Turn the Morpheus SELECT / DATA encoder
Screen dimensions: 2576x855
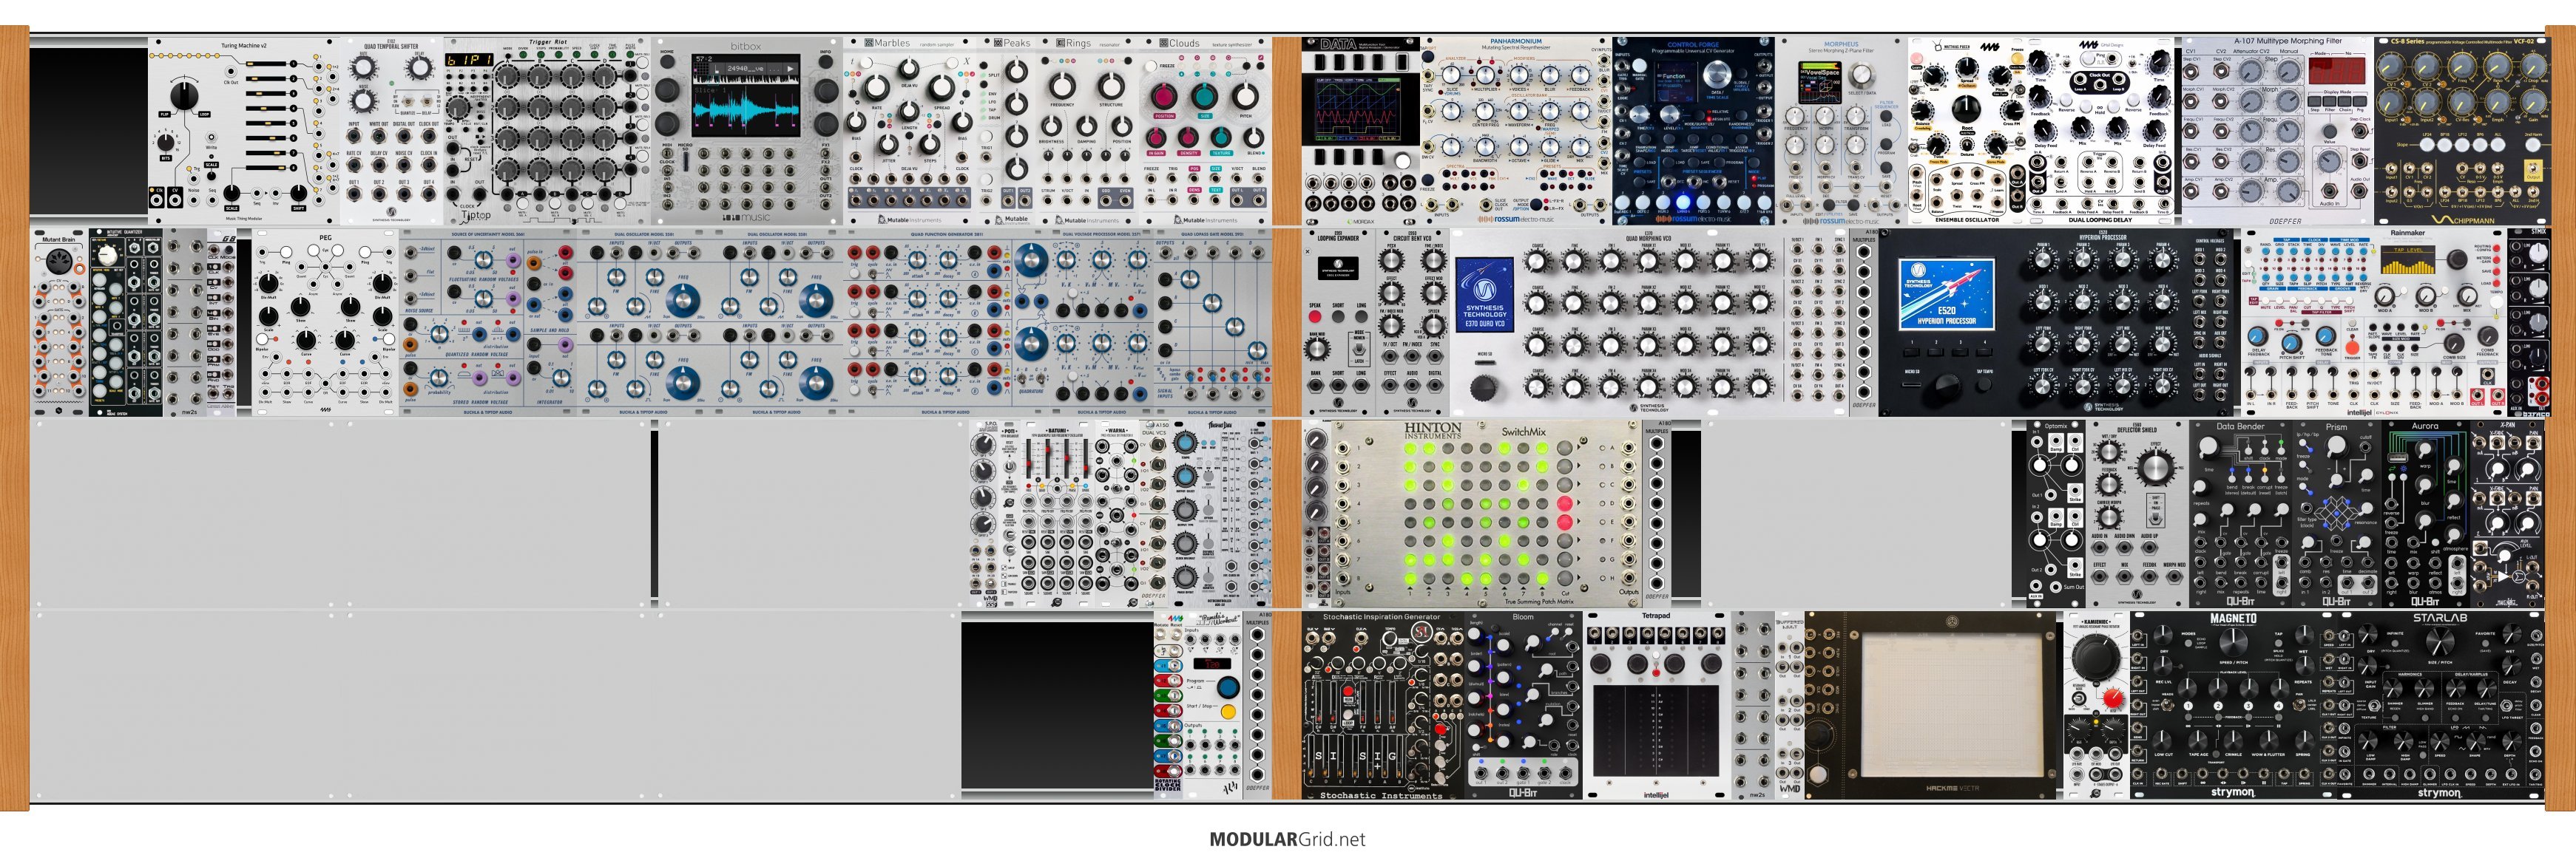tap(1862, 75)
